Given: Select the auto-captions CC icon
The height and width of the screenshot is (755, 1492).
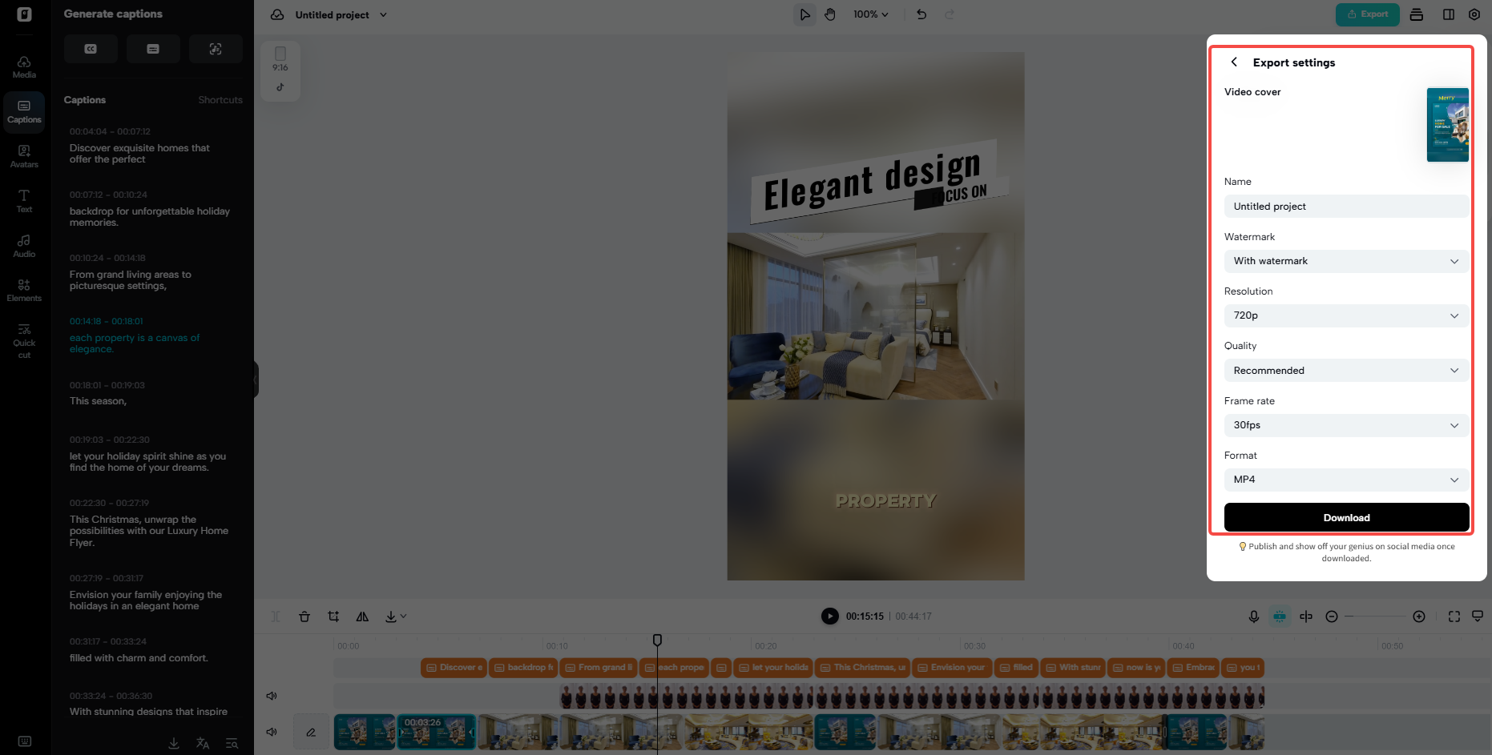Looking at the screenshot, I should click(91, 49).
